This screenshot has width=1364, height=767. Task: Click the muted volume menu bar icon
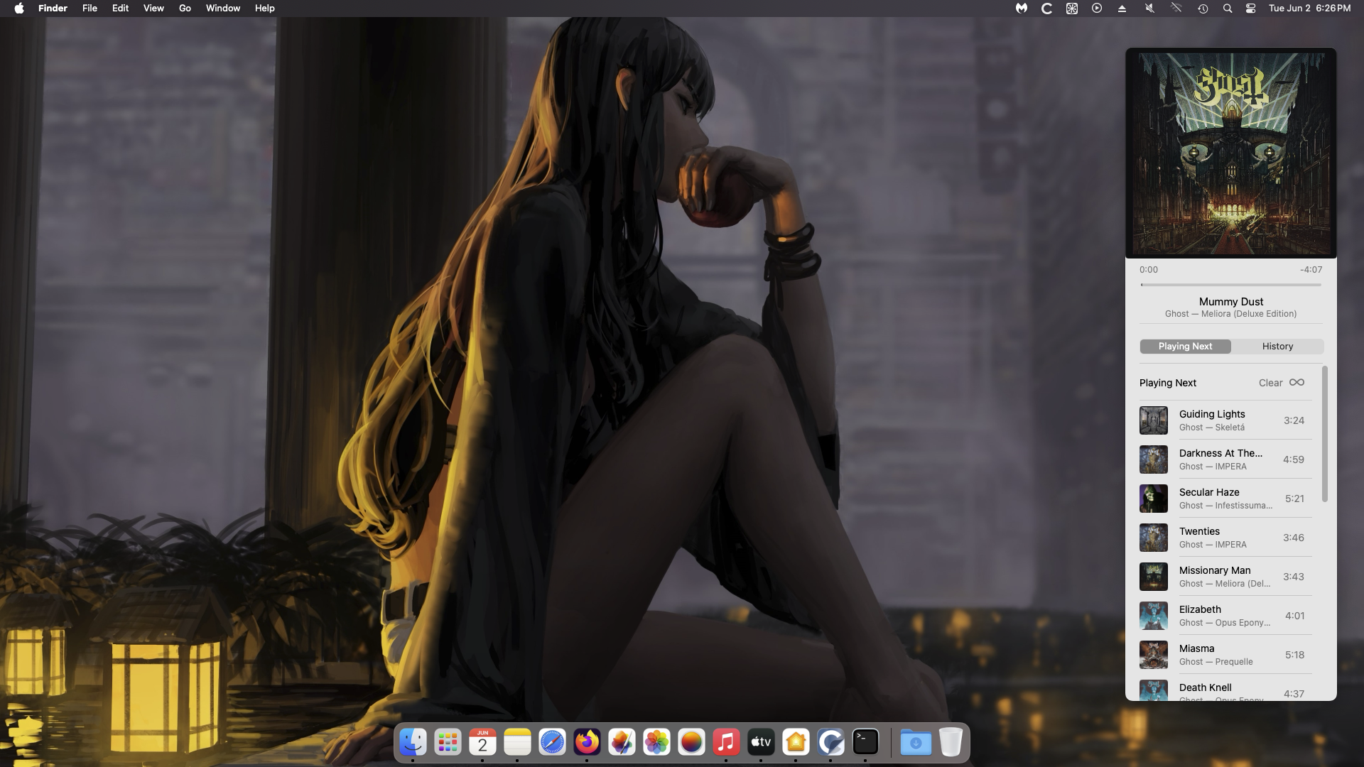coord(1149,9)
